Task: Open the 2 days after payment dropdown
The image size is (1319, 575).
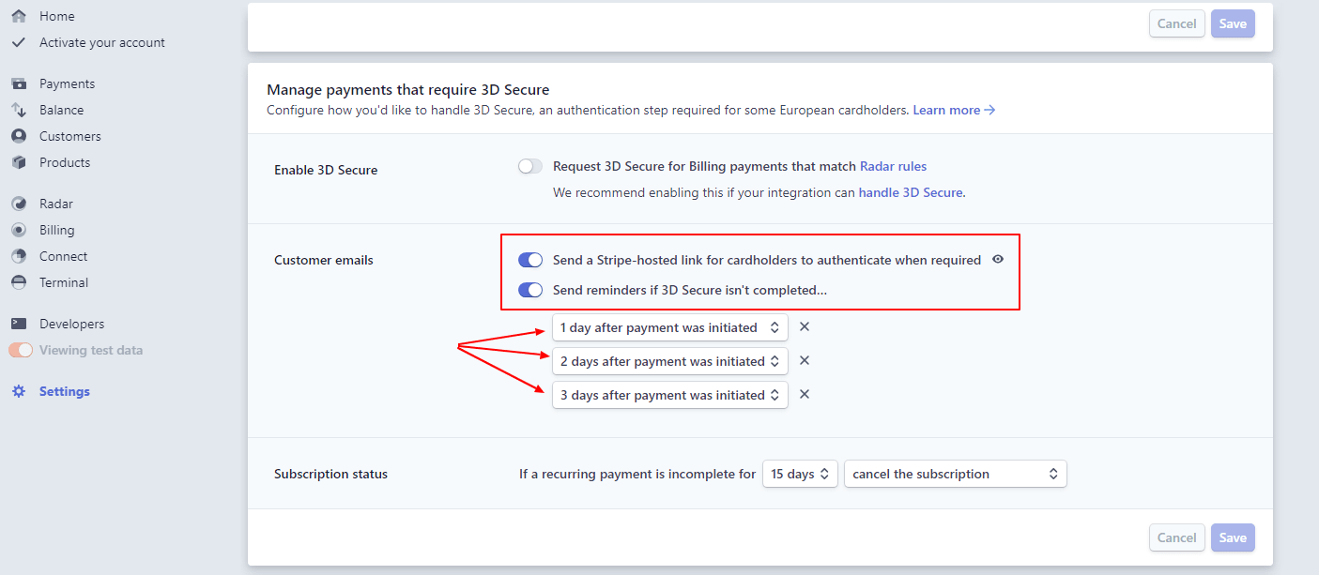Action: click(670, 361)
